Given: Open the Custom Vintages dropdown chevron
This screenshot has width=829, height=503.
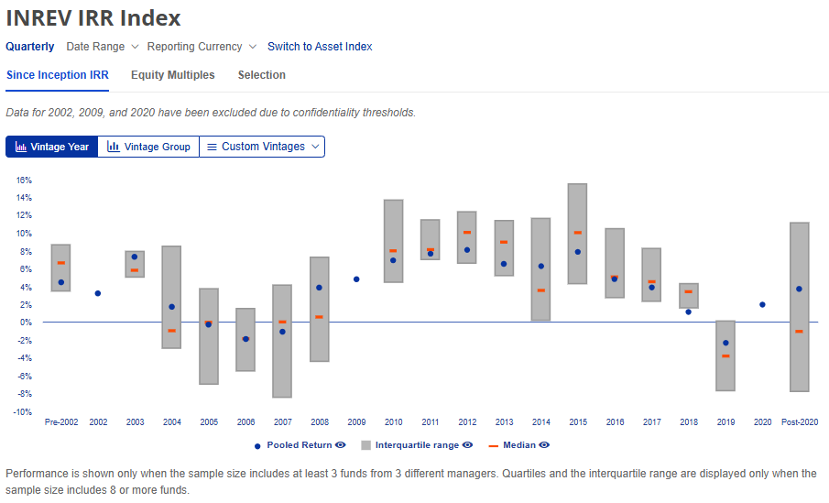Looking at the screenshot, I should tap(315, 147).
